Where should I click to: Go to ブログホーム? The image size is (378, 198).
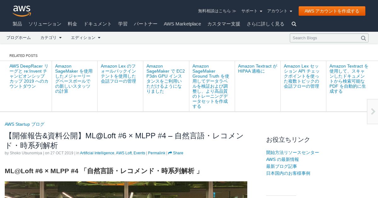19,38
